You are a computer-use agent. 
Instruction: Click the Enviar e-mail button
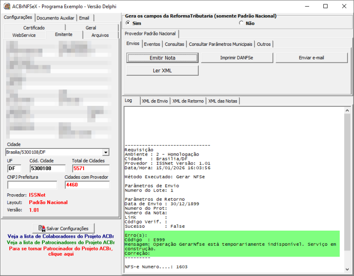point(312,58)
